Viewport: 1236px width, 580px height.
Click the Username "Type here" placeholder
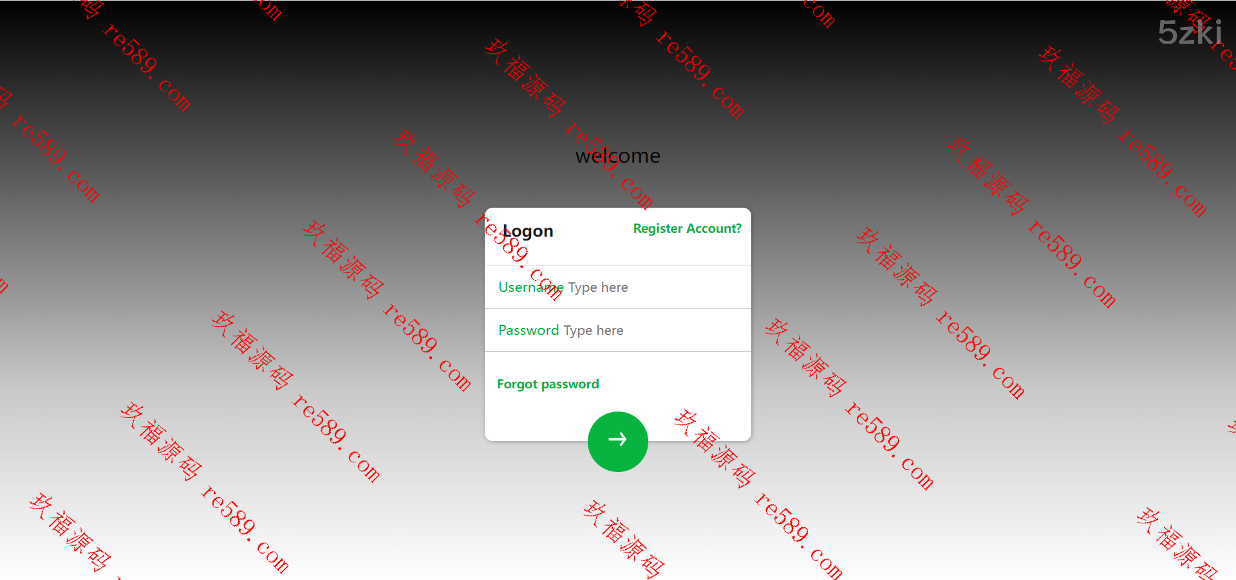tap(598, 287)
